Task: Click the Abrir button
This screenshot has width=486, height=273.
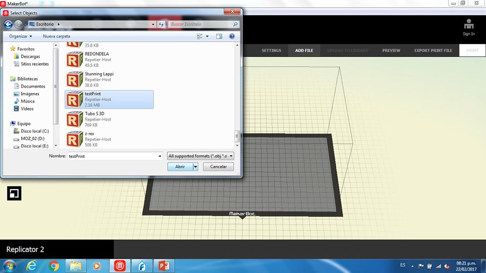Action: pos(180,166)
